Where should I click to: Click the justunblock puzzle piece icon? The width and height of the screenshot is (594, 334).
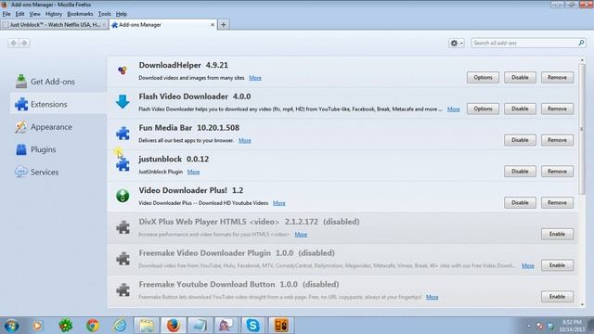coord(123,165)
